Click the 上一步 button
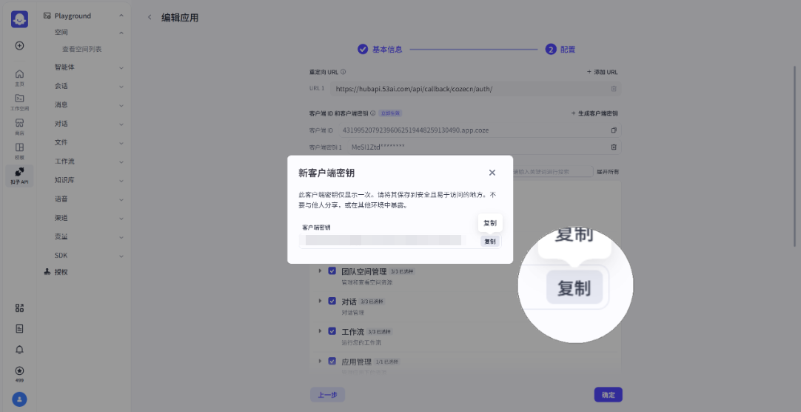Image resolution: width=801 pixels, height=412 pixels. (327, 395)
